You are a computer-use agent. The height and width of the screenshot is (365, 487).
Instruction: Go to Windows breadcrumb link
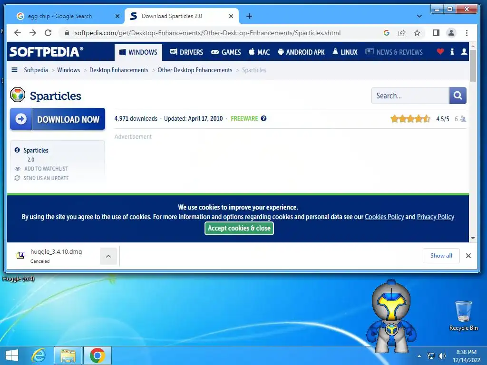point(68,70)
